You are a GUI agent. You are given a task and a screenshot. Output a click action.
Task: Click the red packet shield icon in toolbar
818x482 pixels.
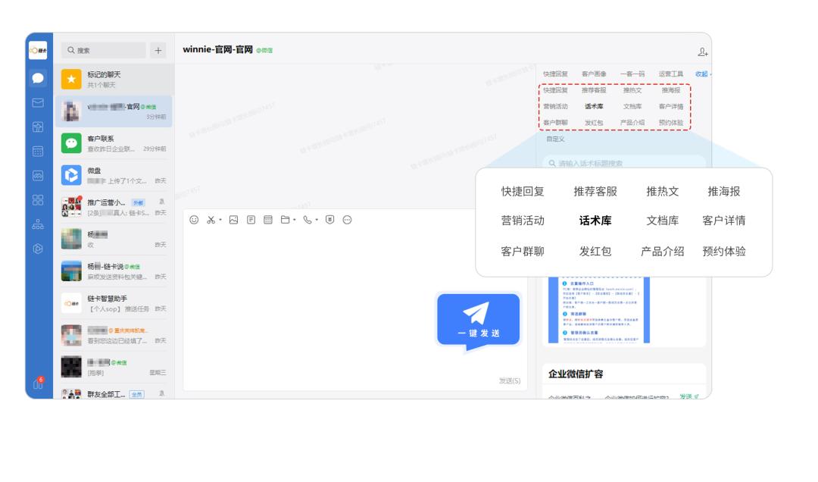328,219
